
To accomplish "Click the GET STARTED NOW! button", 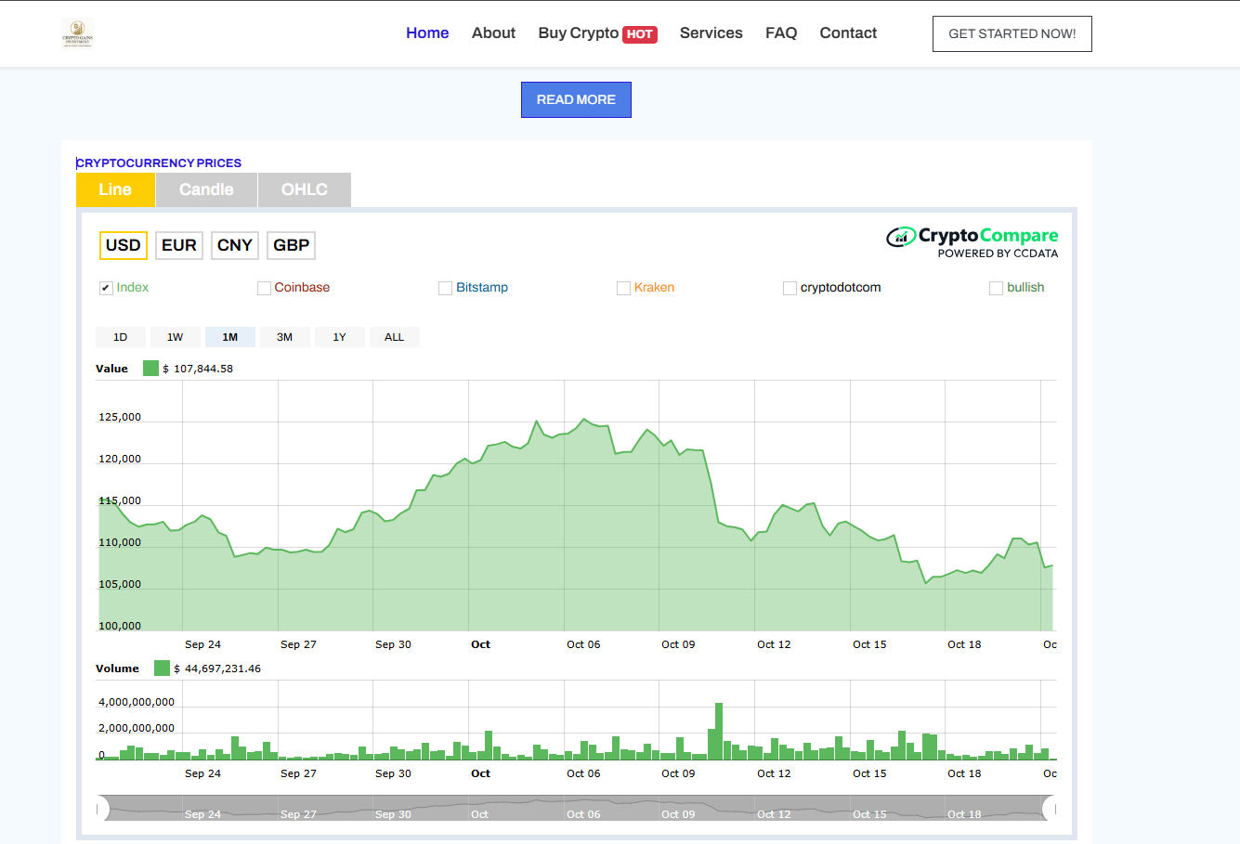I will [1012, 33].
